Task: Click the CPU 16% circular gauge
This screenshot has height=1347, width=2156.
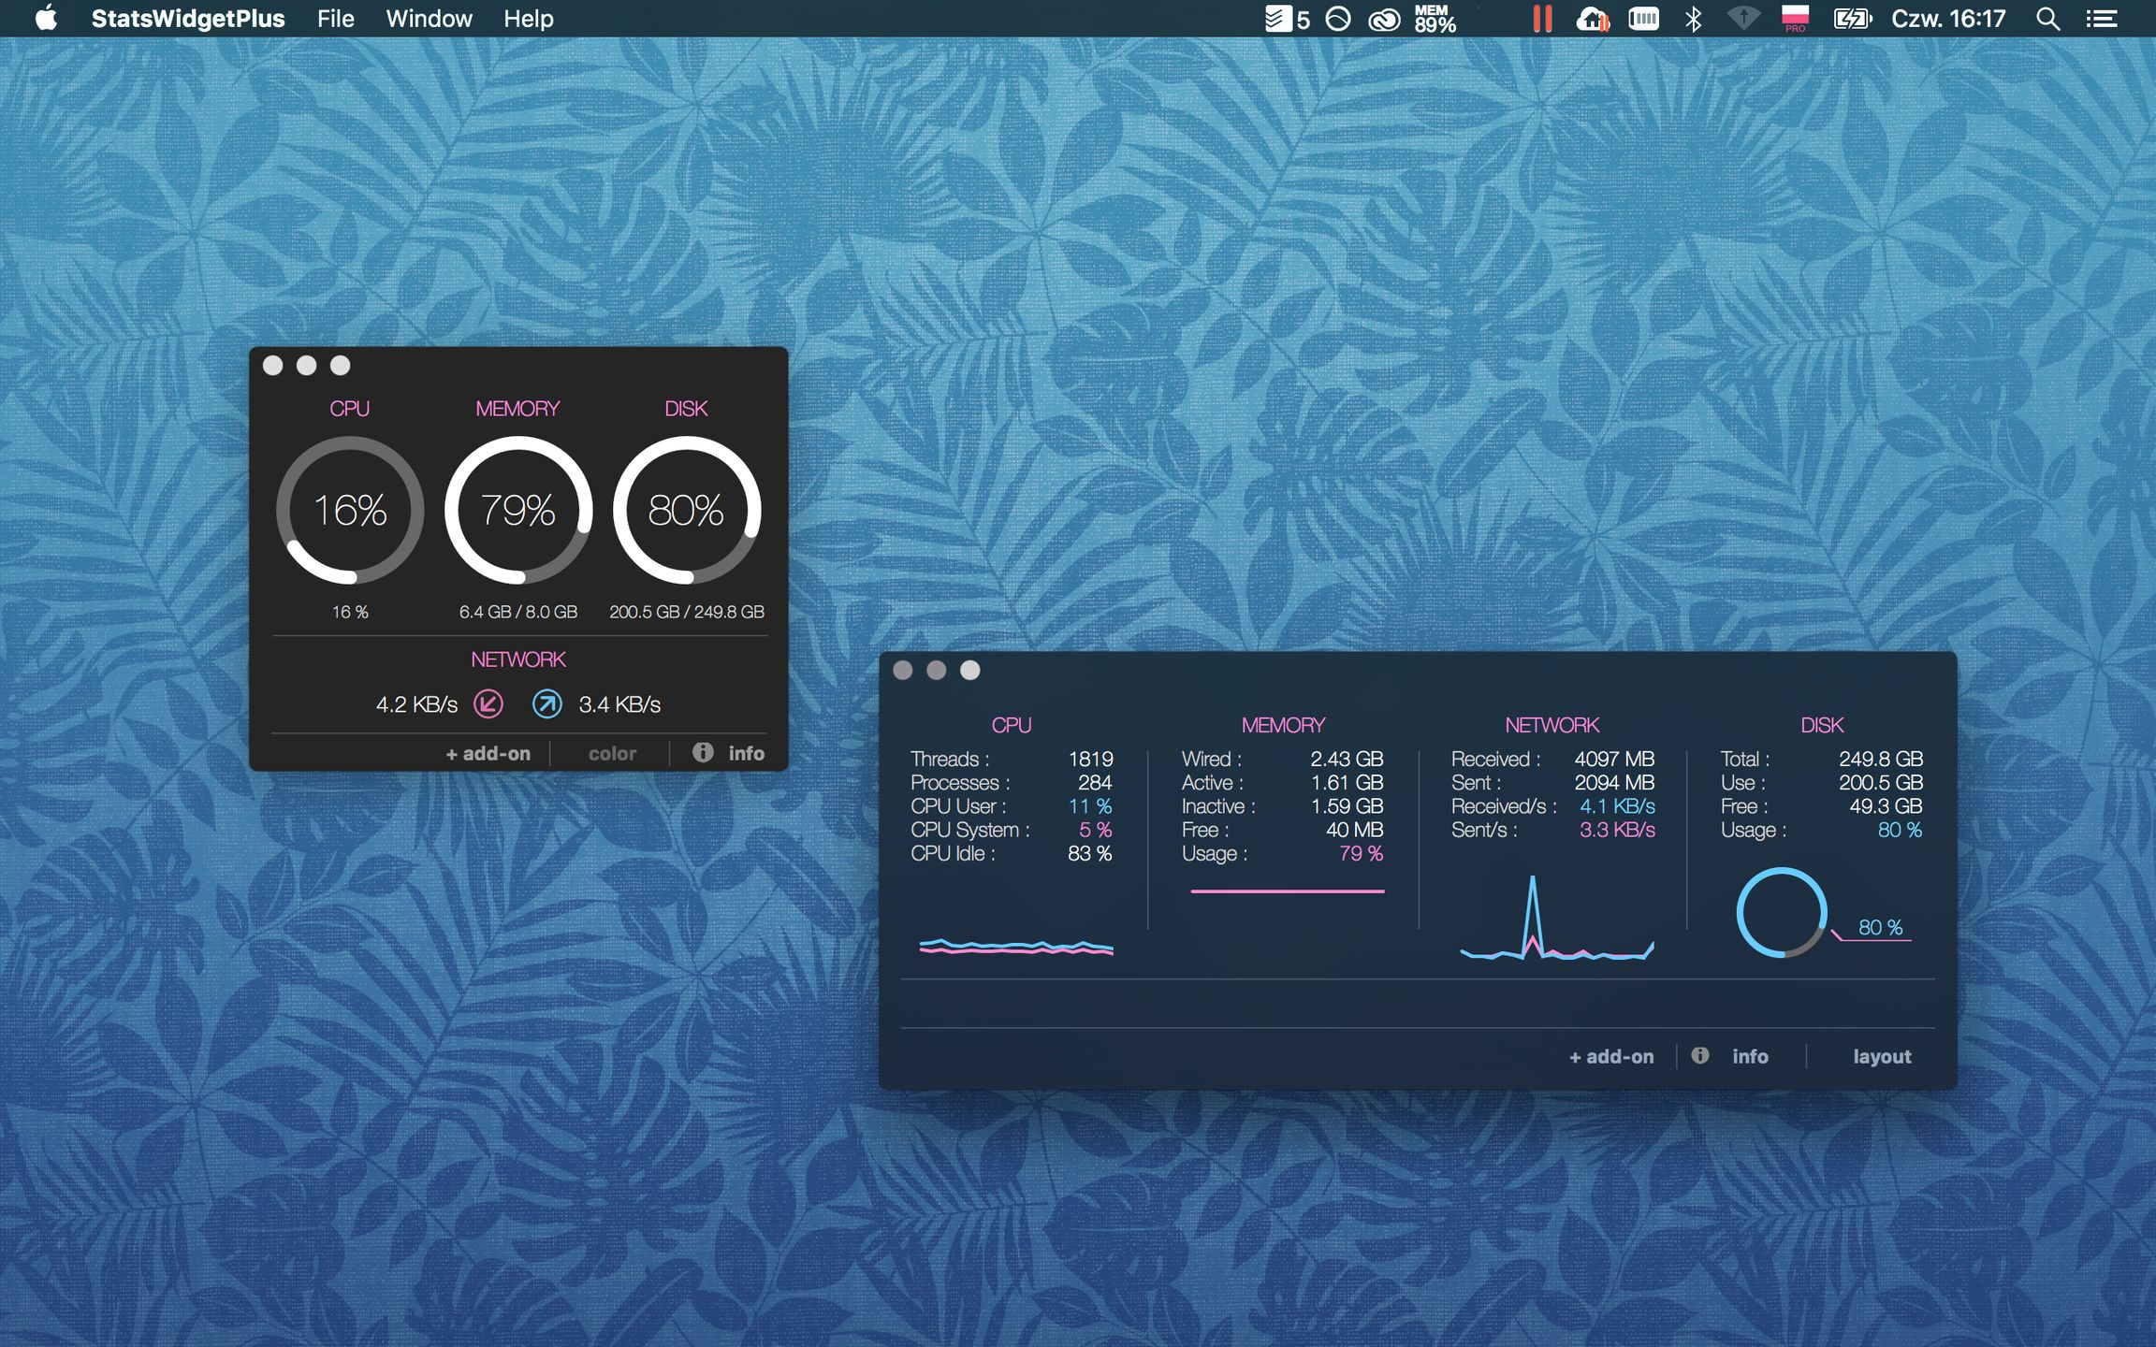Action: point(350,511)
